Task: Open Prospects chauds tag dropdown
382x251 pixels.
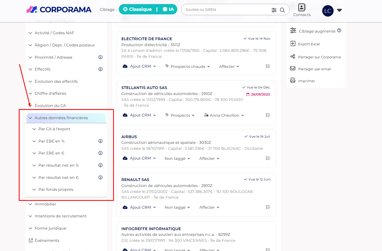Action: point(188,66)
